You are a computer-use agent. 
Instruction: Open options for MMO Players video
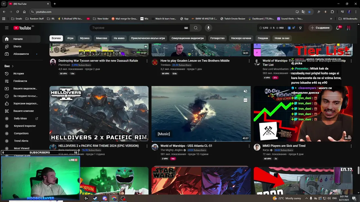click(x=351, y=146)
